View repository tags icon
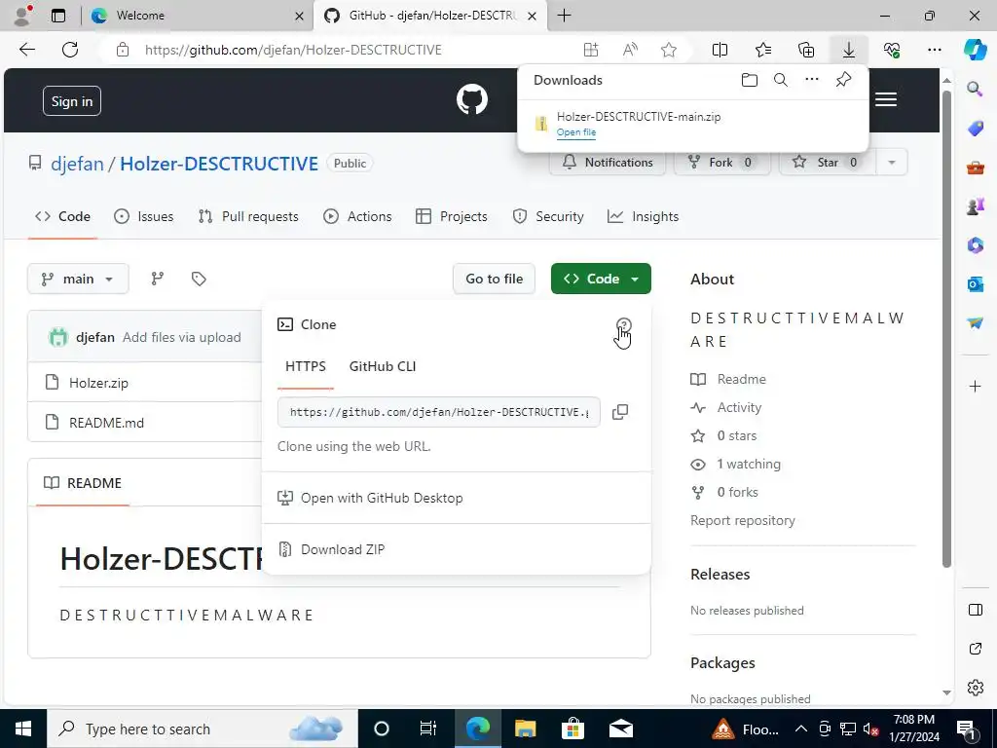997x748 pixels. (199, 279)
